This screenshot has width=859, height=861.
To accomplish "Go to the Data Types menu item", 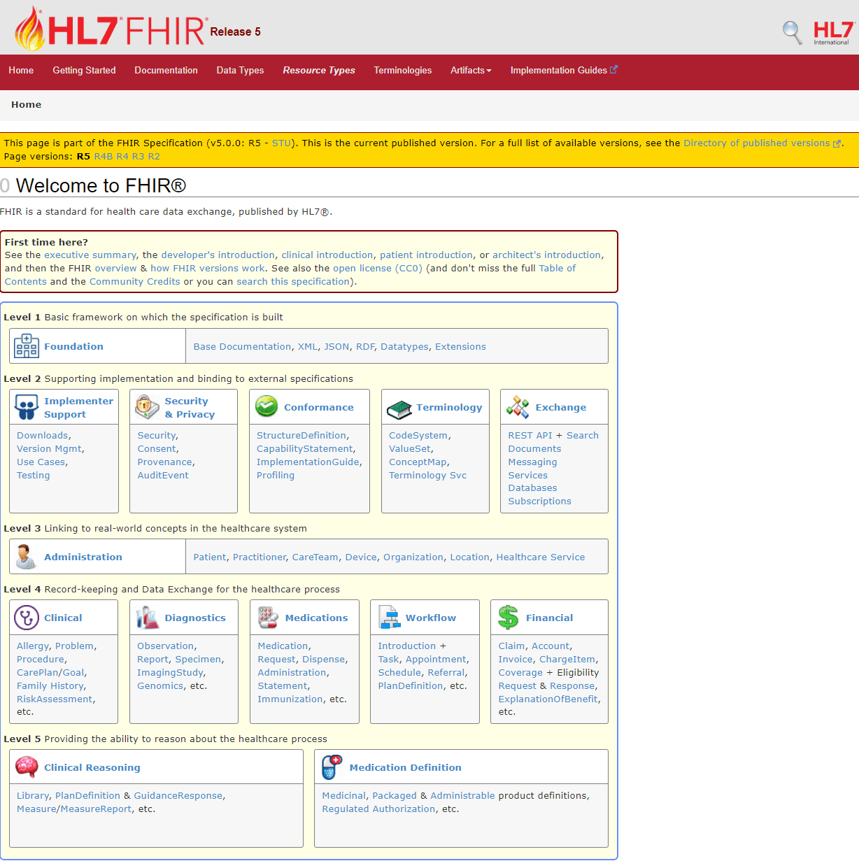I will [x=240, y=71].
